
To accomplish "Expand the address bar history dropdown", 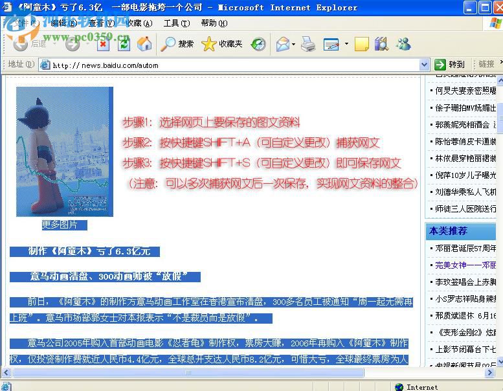I will [x=425, y=65].
